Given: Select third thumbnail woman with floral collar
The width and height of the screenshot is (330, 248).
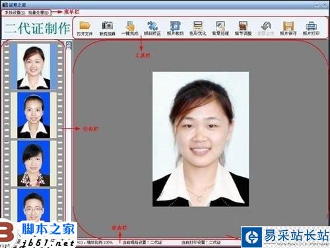Looking at the screenshot, I should [x=34, y=164].
